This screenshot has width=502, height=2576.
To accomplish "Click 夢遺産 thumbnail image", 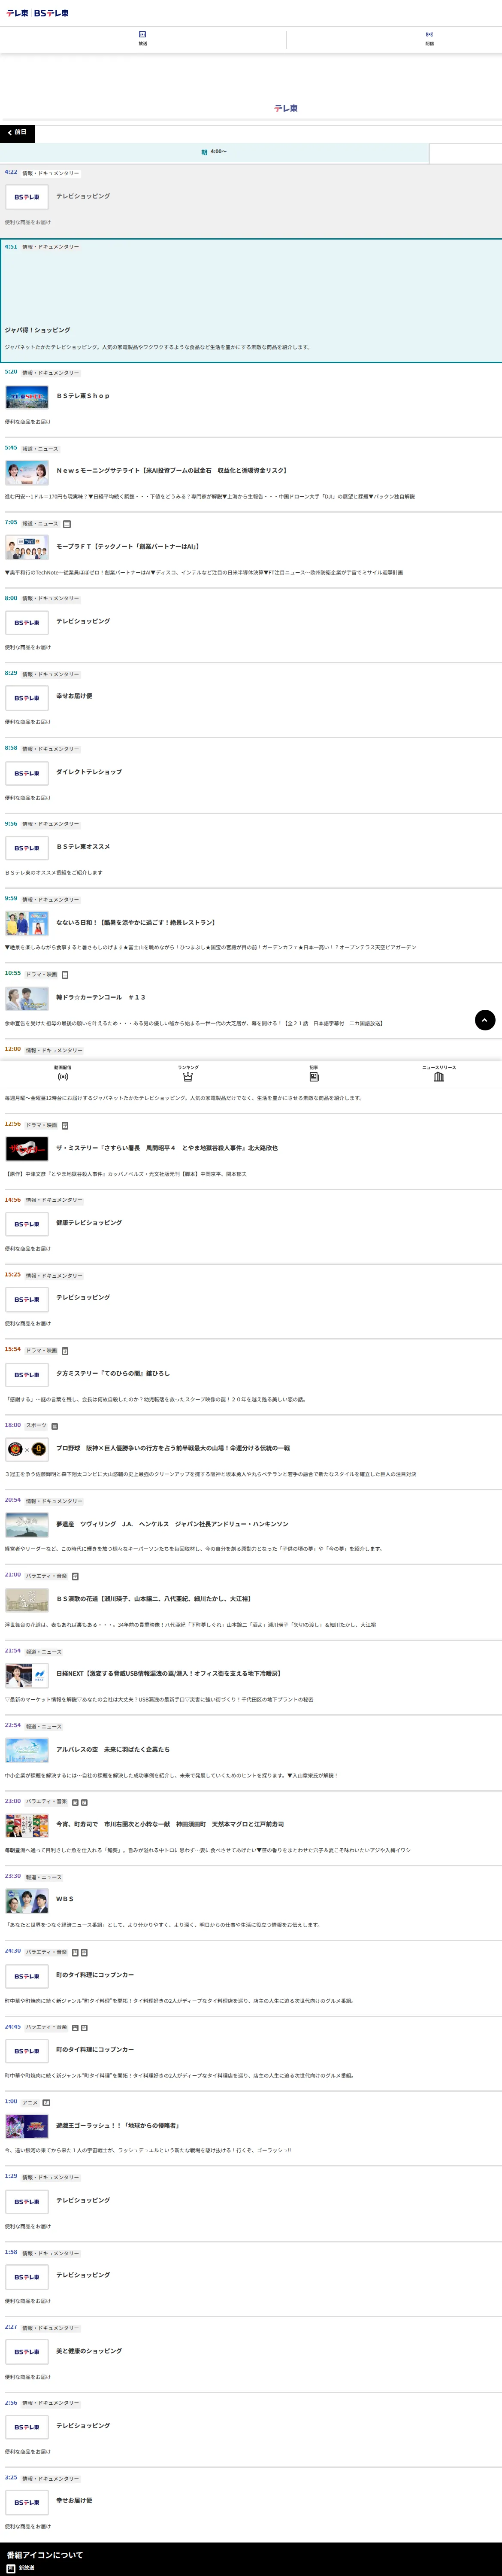I will coord(27,1525).
